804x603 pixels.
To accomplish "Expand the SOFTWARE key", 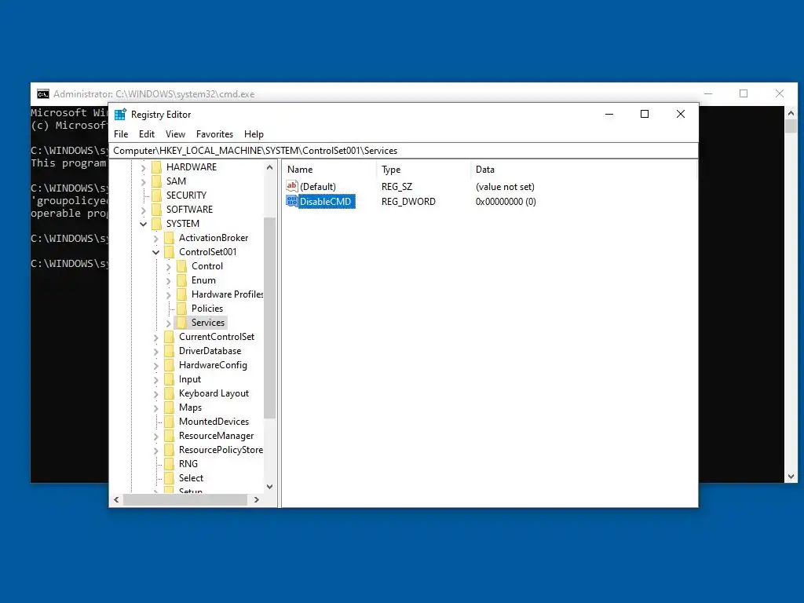I will click(144, 210).
